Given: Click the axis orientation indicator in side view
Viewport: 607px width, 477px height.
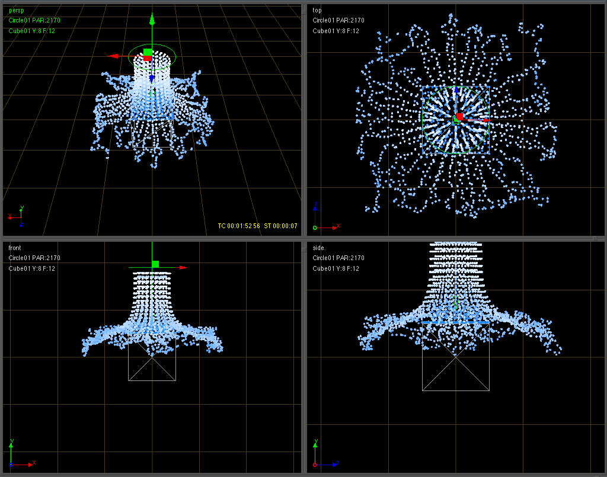Looking at the screenshot, I should 327,453.
